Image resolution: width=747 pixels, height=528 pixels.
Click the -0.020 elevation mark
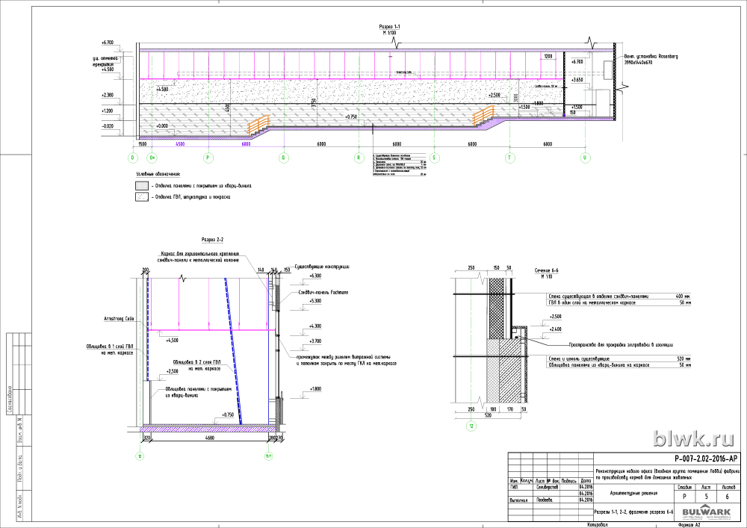[108, 125]
